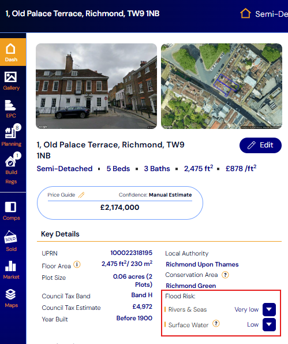Open the Comps sidebar section
Screen dimensions: 288x344
click(x=11, y=210)
